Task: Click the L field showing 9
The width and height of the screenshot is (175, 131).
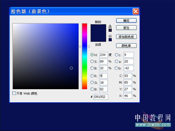Action: (129, 55)
